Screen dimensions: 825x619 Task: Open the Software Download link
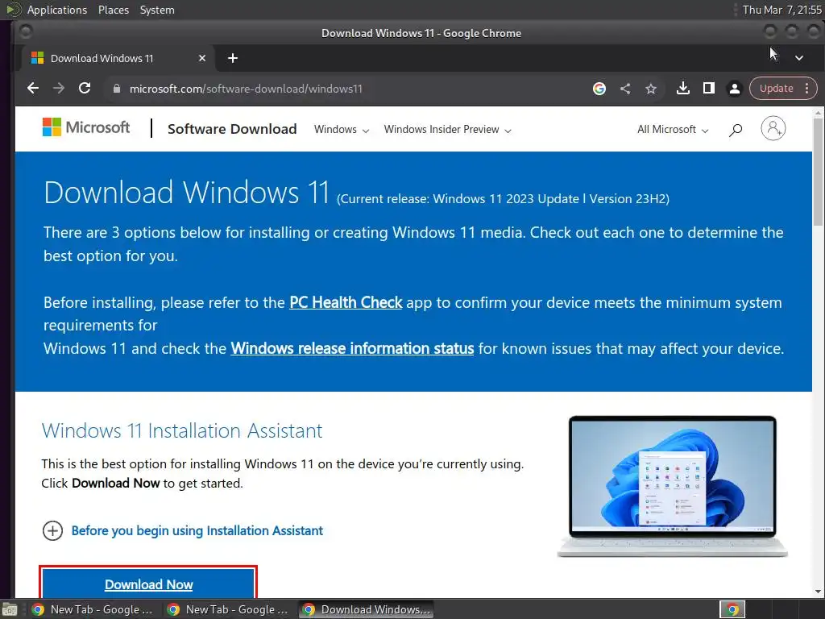point(232,129)
